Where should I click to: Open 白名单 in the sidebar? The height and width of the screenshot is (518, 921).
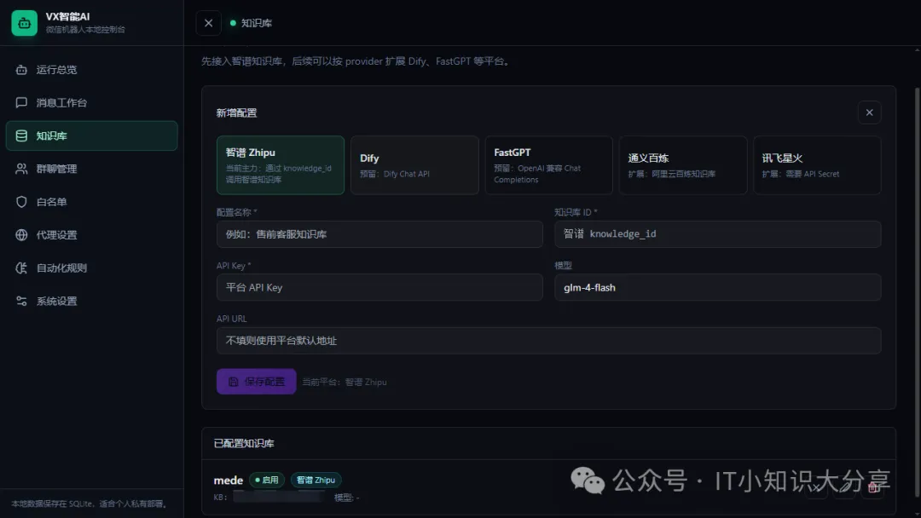click(x=91, y=202)
